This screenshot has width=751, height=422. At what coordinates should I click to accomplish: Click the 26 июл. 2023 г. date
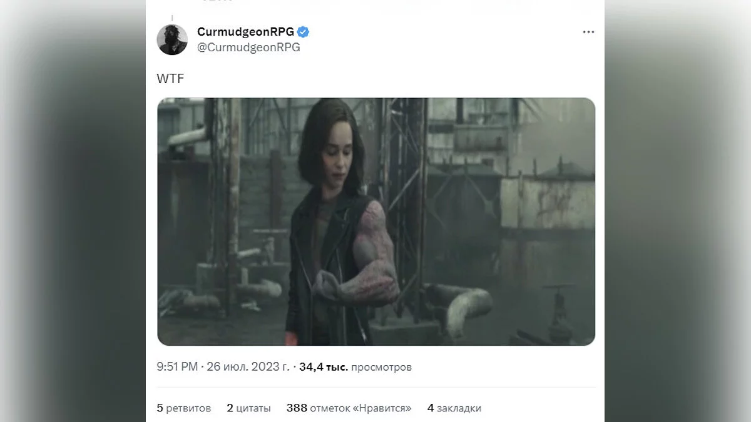point(248,367)
